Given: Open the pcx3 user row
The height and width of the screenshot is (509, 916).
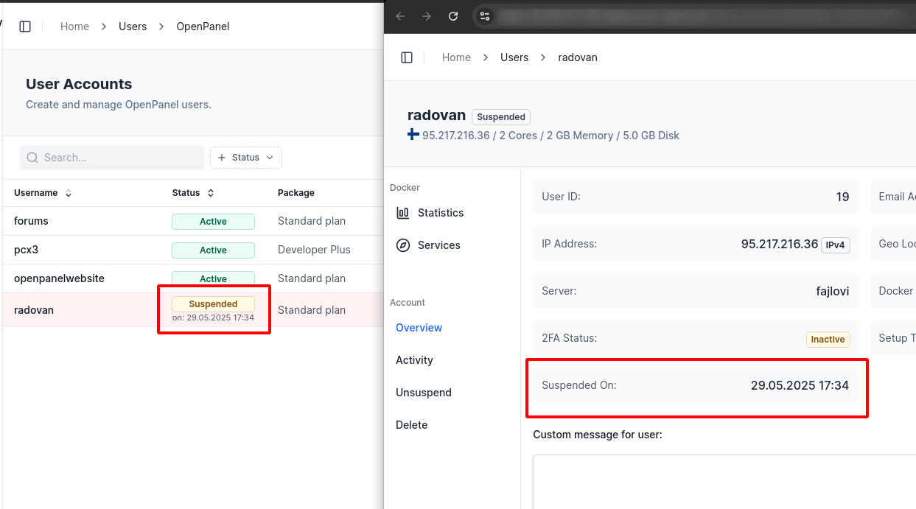Looking at the screenshot, I should [193, 250].
